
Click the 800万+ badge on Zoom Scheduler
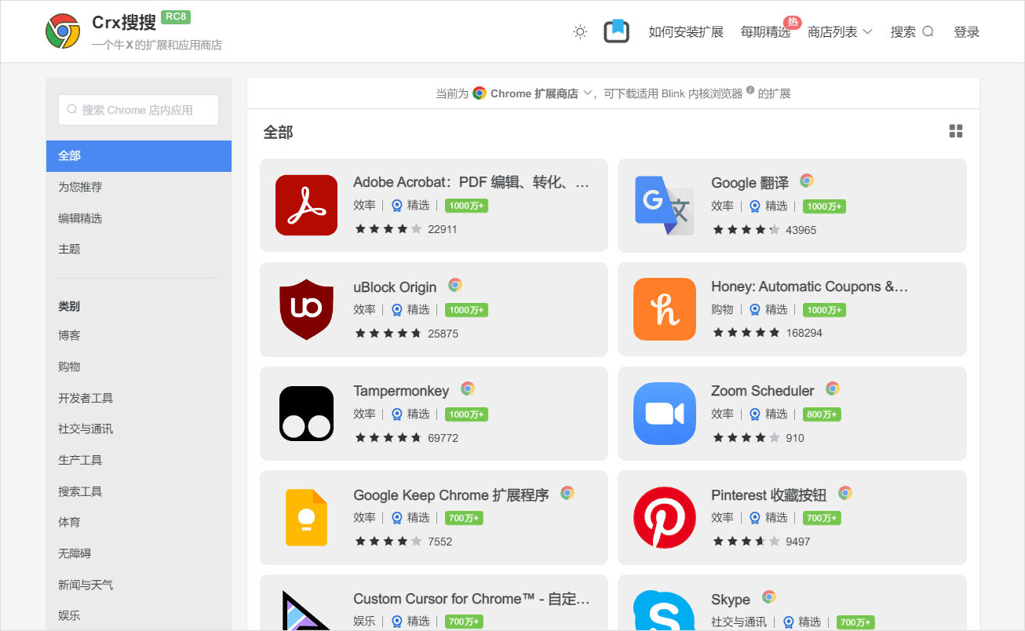tap(822, 414)
